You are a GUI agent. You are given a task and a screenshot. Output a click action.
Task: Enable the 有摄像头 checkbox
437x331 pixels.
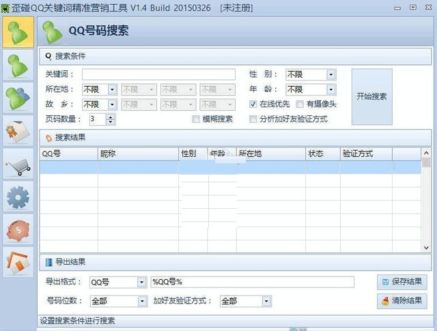coord(300,104)
